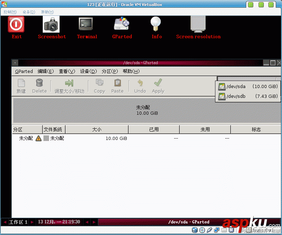Launch the Terminal desktop icon
This screenshot has width=282, height=235.
[86, 24]
